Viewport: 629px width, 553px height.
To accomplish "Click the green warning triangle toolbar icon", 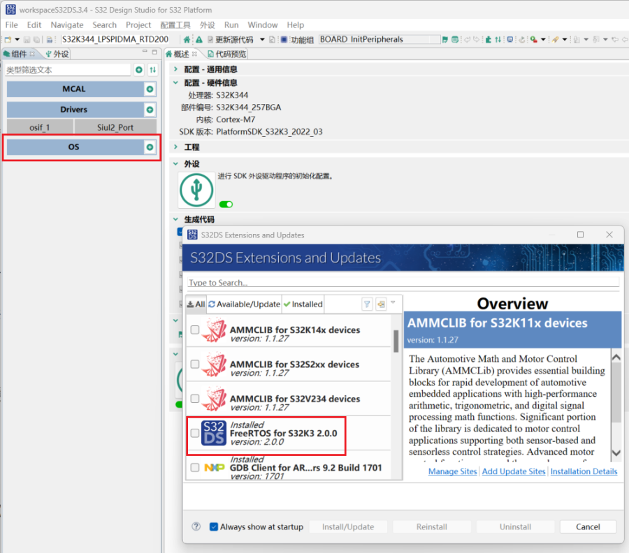I will pyautogui.click(x=199, y=40).
